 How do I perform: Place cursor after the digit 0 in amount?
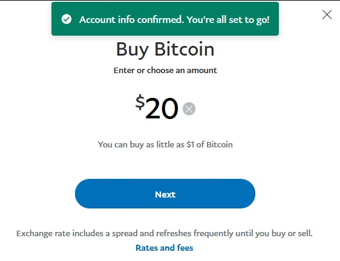[x=178, y=108]
